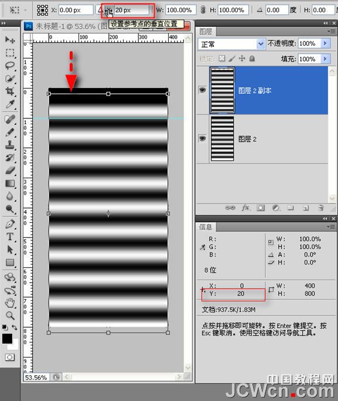This screenshot has width=338, height=401.
Task: Select the Blur tool
Action: coord(10,196)
